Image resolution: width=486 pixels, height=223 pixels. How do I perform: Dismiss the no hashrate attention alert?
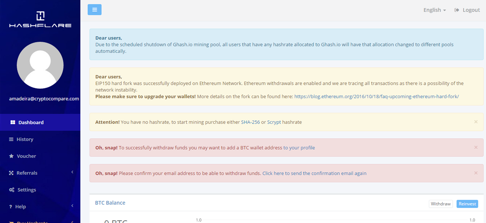(x=476, y=122)
